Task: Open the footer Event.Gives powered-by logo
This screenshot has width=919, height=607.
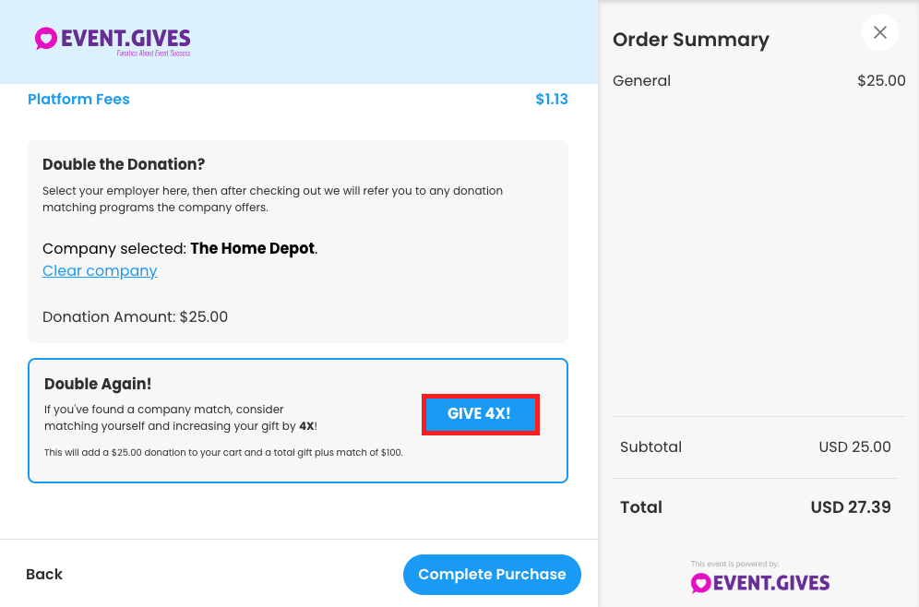Action: pos(760,583)
